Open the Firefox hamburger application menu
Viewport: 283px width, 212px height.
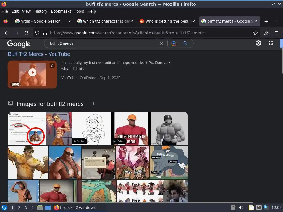click(x=276, y=33)
